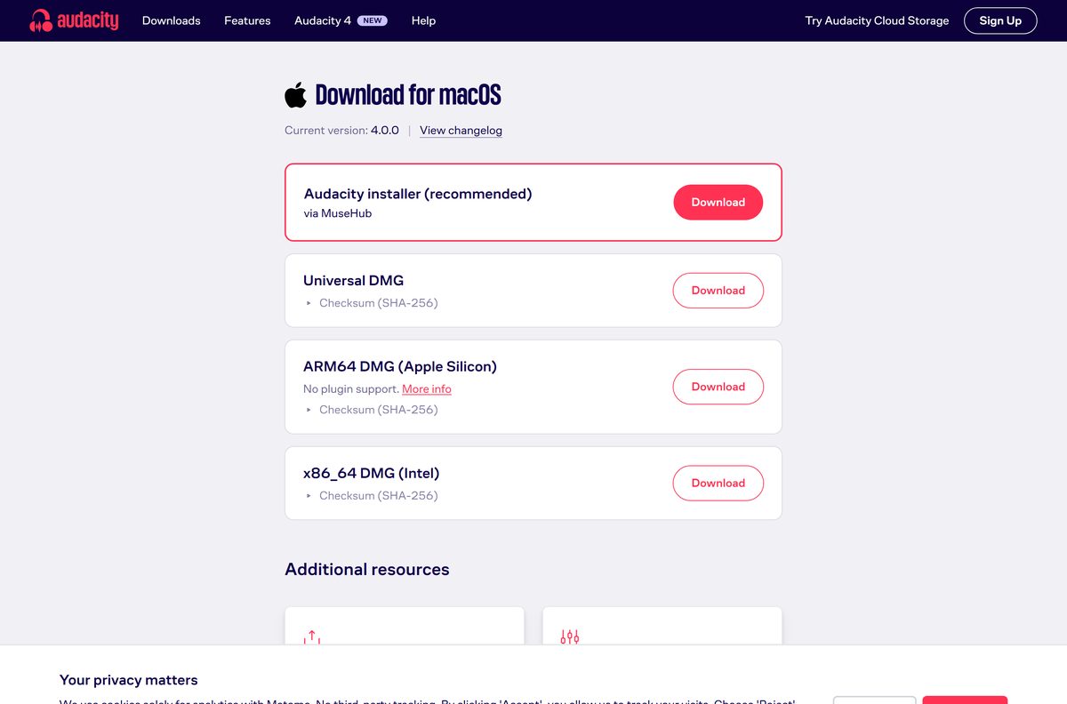This screenshot has height=704, width=1067.
Task: Click the 'Universal DMG' title
Action: 354,280
